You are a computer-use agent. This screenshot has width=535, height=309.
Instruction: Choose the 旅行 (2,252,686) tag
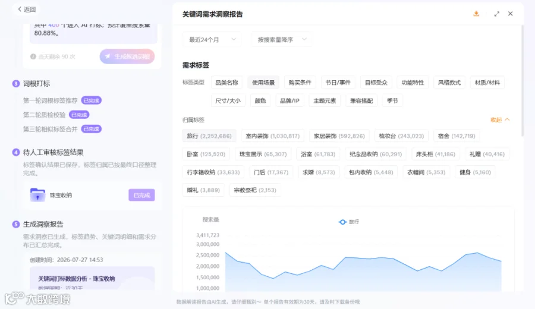click(x=209, y=135)
